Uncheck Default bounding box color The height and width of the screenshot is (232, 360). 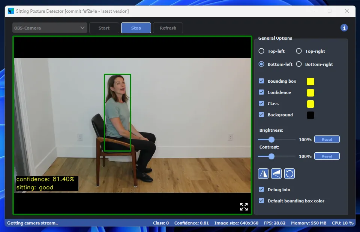point(261,201)
